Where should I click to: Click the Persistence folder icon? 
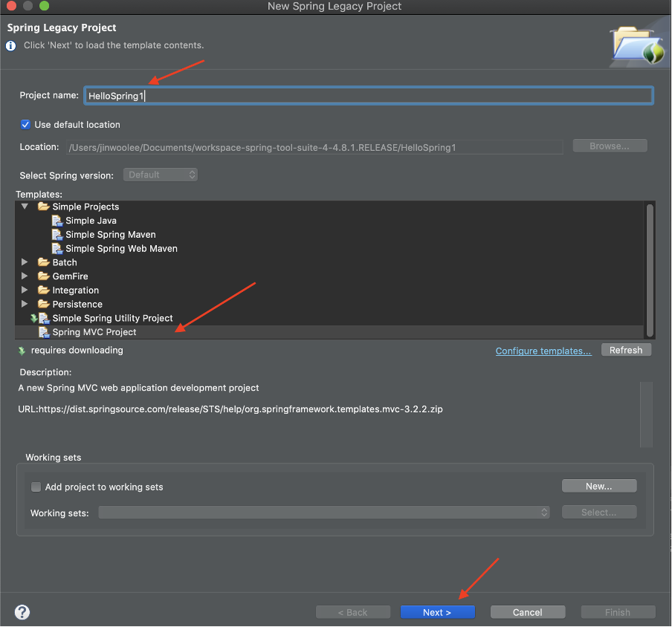[x=43, y=304]
